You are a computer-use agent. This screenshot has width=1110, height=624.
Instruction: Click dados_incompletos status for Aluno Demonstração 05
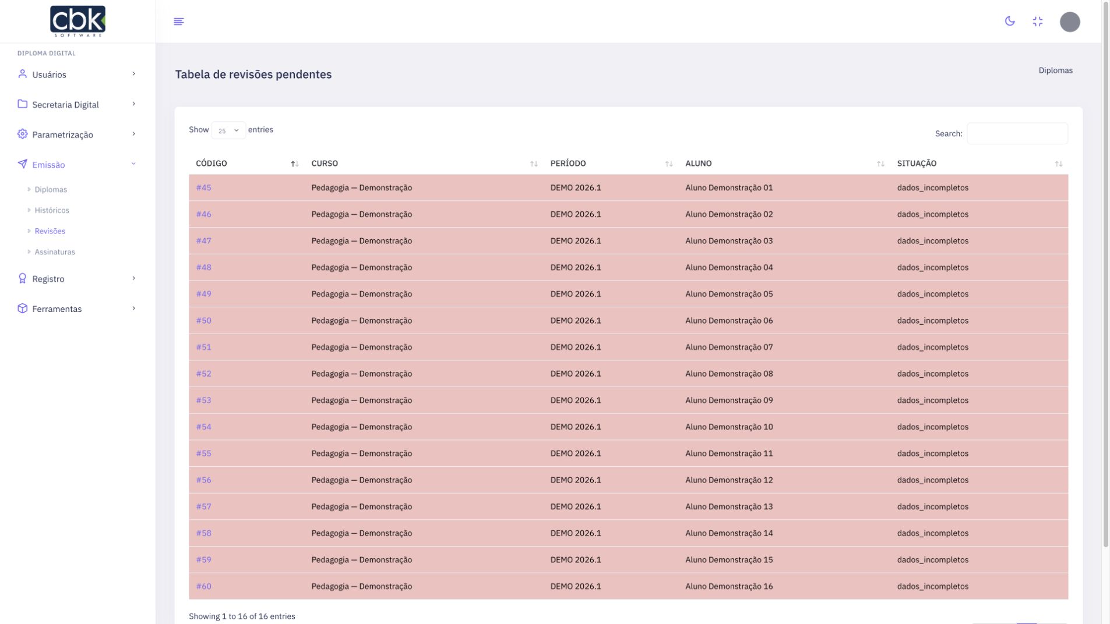click(932, 294)
